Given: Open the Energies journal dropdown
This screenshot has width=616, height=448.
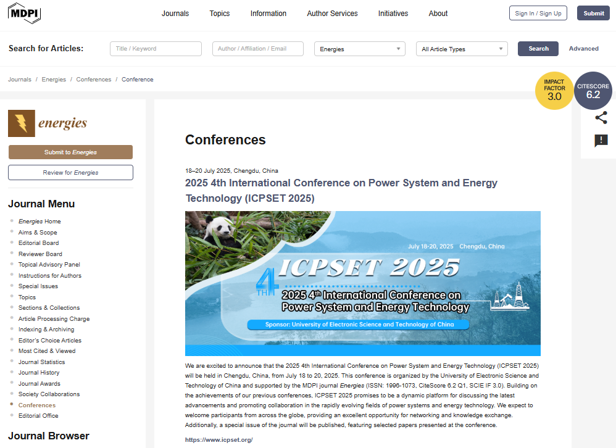Looking at the screenshot, I should [359, 49].
